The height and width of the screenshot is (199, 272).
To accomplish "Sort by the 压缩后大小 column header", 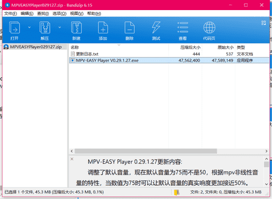I will click(190, 47).
